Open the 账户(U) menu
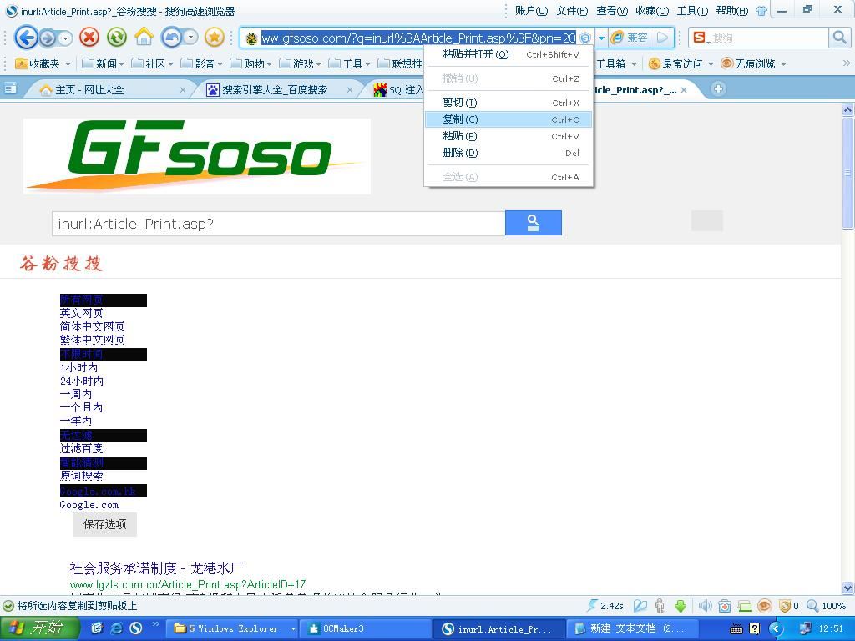 531,10
